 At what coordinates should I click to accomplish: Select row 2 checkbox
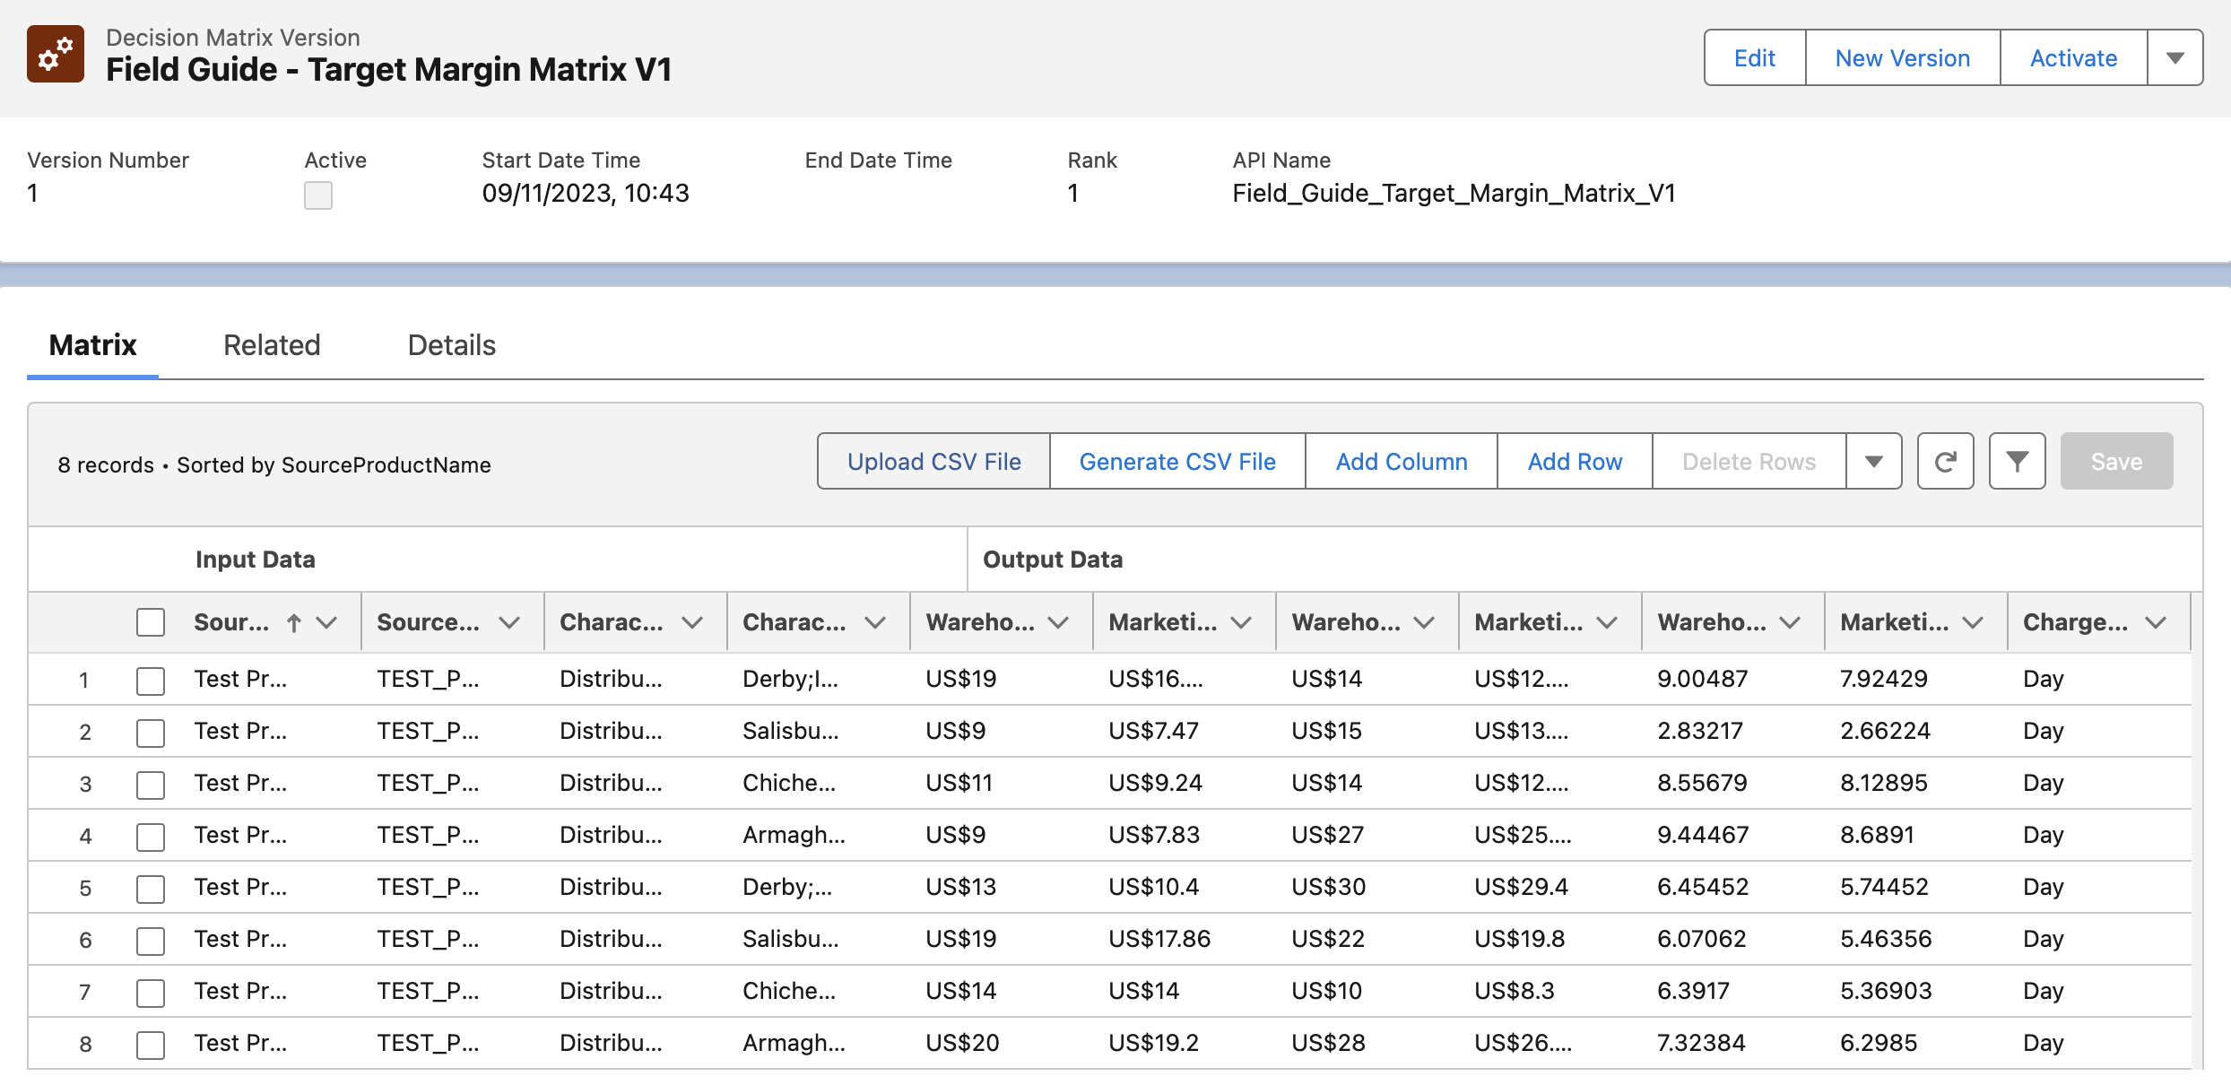point(151,733)
